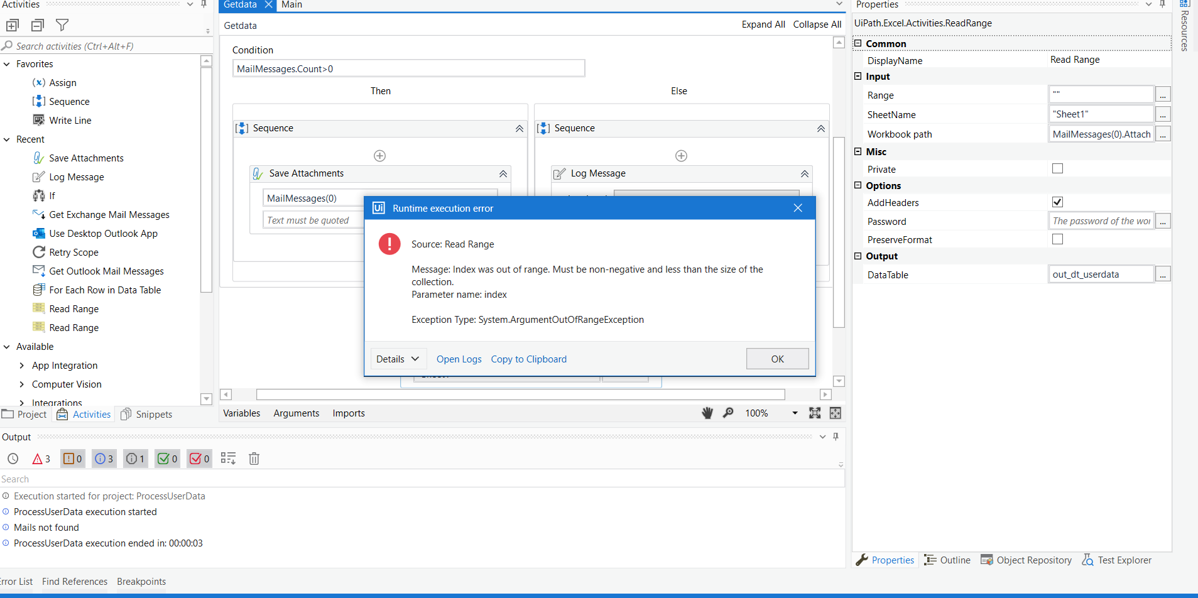The width and height of the screenshot is (1198, 598).
Task: Open the activities filter icon
Action: pyautogui.click(x=62, y=25)
